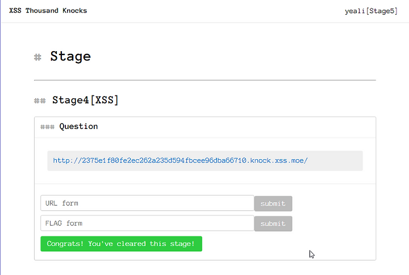Click the large Stage heading text

pyautogui.click(x=70, y=57)
